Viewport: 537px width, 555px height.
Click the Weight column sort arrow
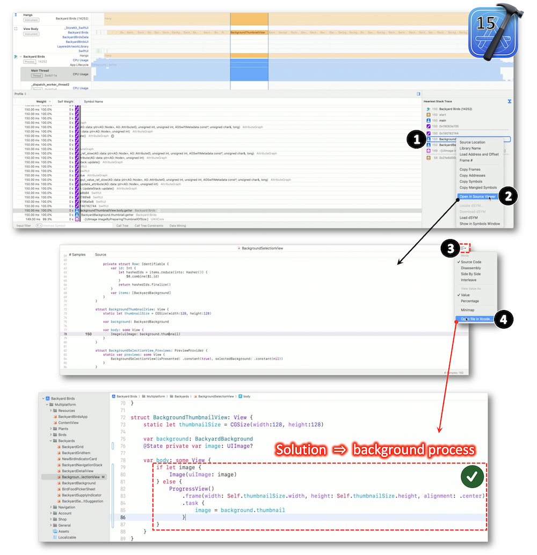click(49, 101)
